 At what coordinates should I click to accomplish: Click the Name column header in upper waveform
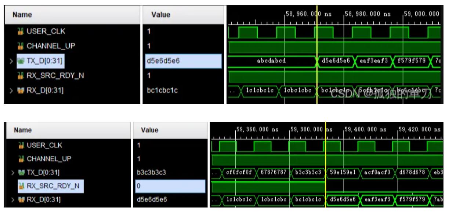pos(22,15)
